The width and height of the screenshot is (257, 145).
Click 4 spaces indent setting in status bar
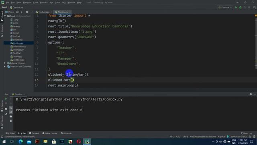tap(221, 137)
